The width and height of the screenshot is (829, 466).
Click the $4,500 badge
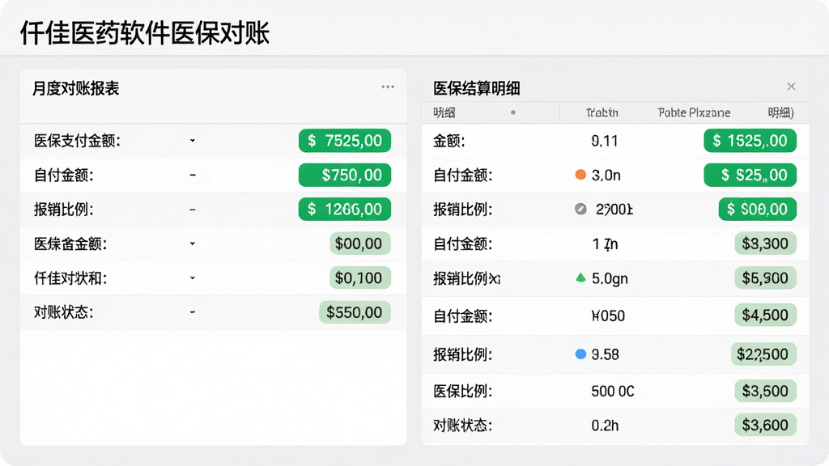click(x=765, y=316)
